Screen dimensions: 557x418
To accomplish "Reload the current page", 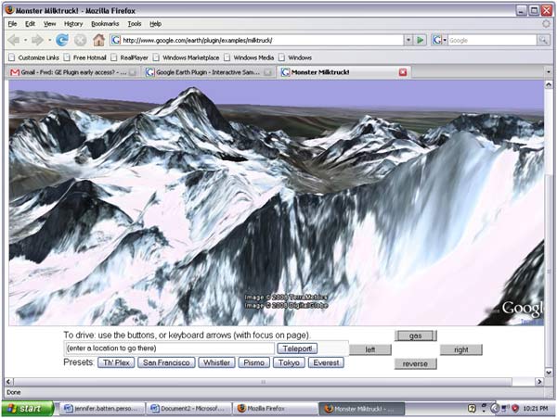I will (x=62, y=40).
